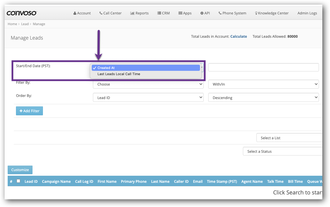Click the Apps grid icon

coord(180,13)
